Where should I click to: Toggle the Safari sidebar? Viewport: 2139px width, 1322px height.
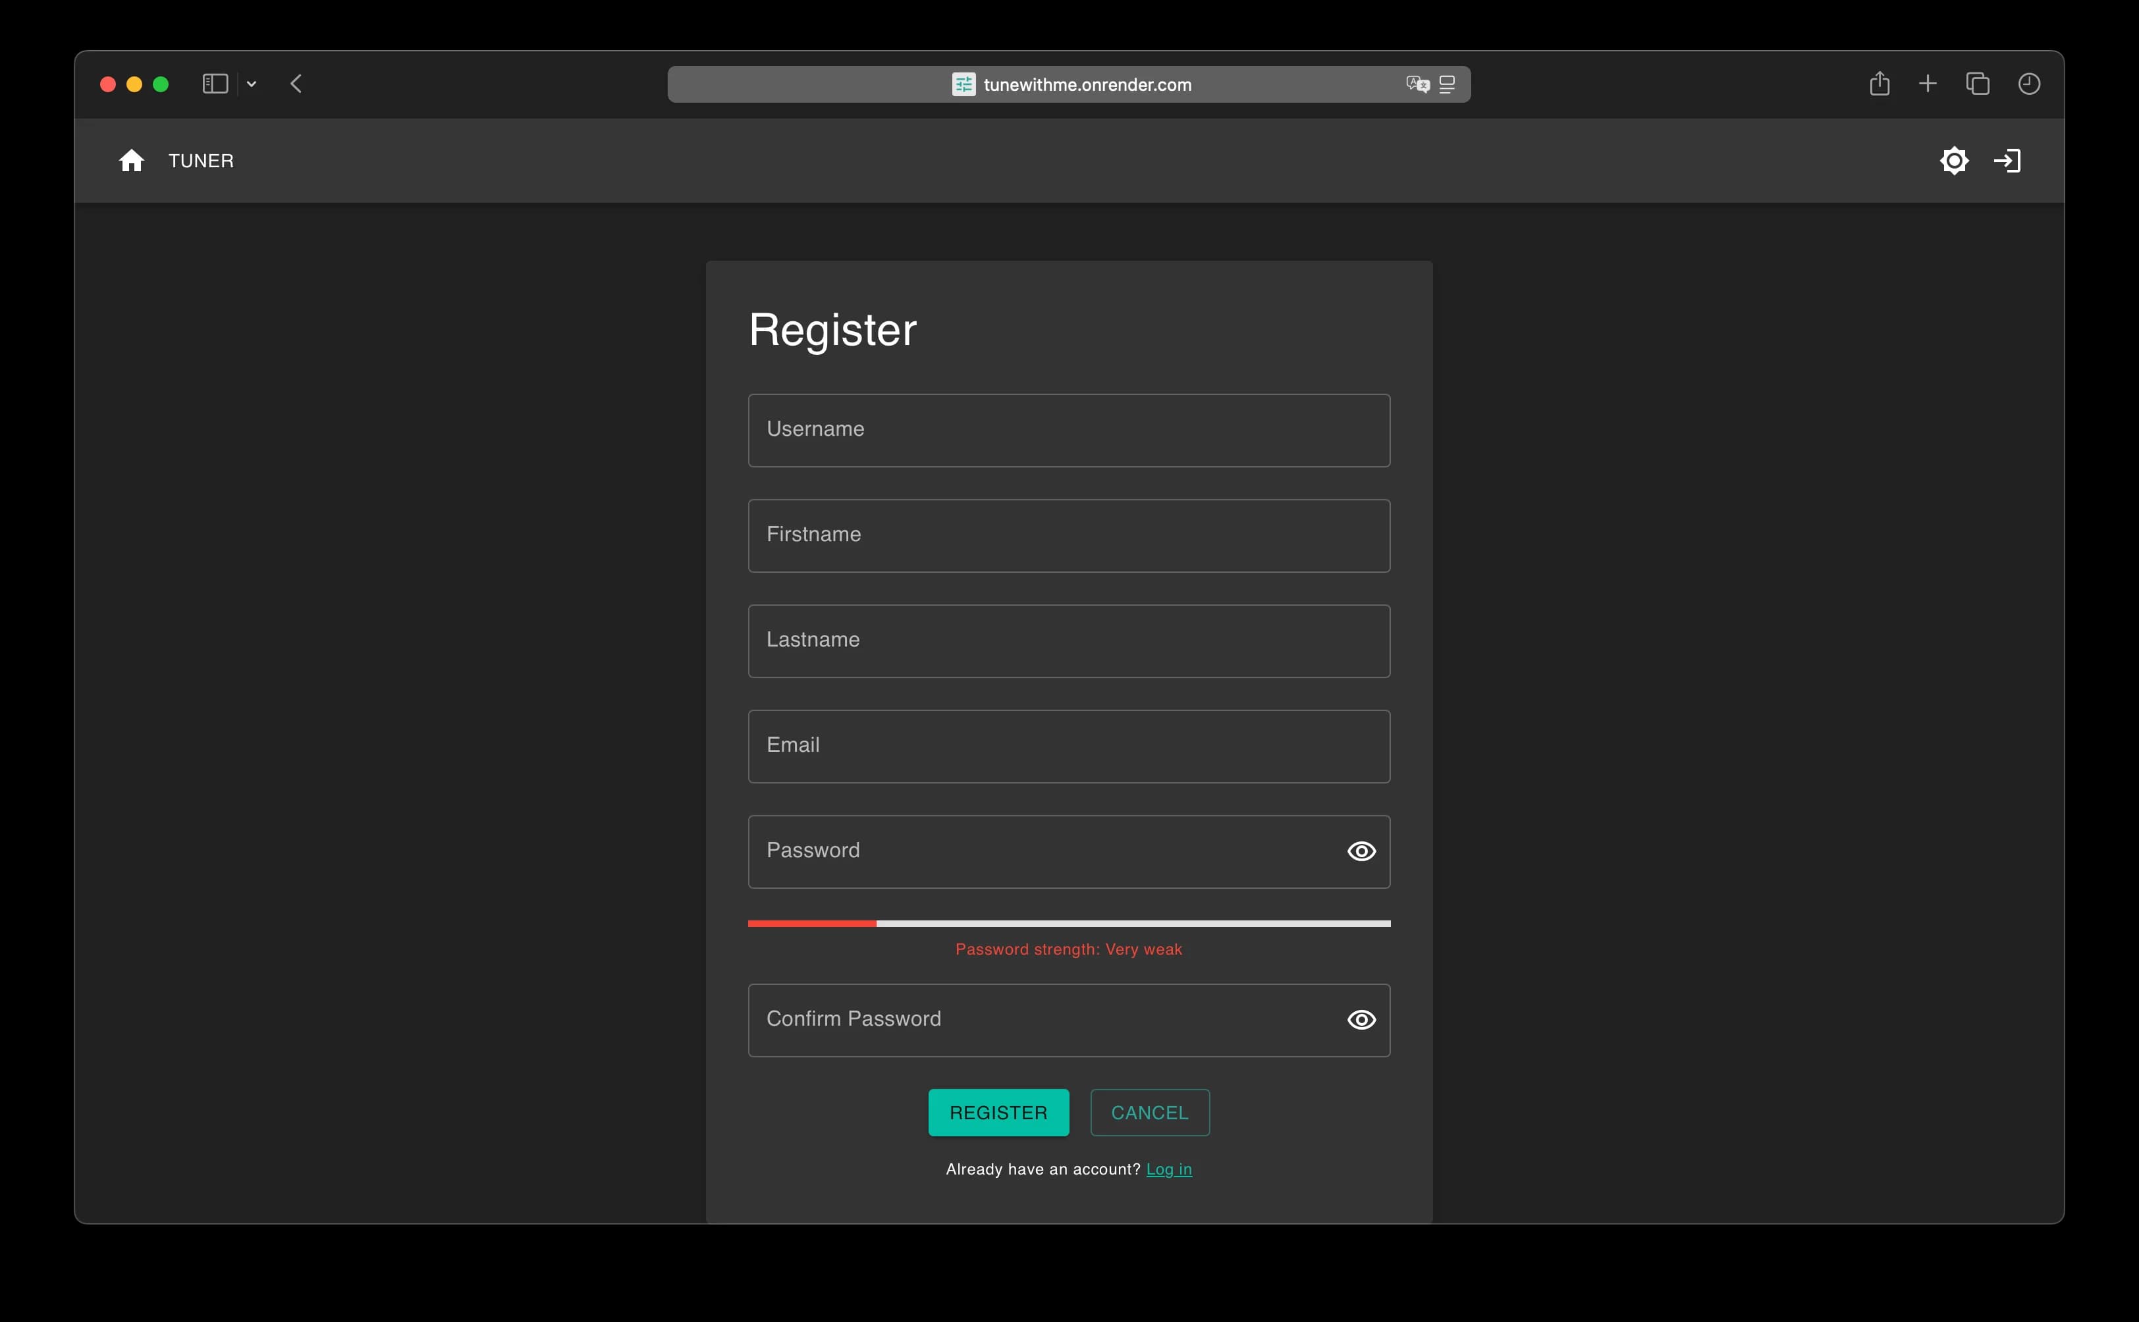click(x=214, y=83)
